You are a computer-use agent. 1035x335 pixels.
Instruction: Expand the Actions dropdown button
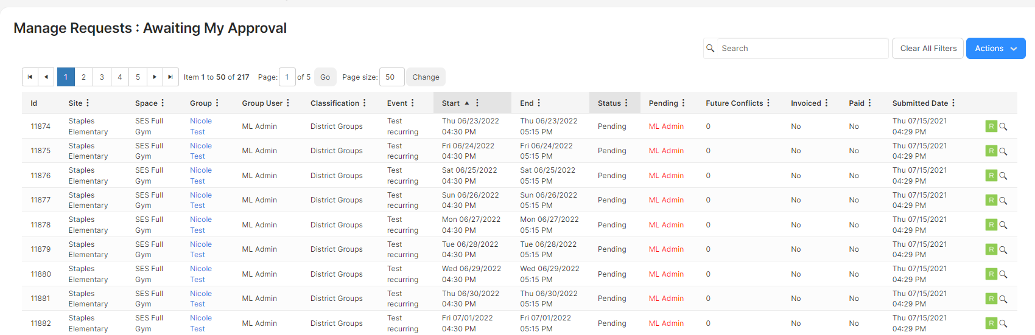[995, 49]
